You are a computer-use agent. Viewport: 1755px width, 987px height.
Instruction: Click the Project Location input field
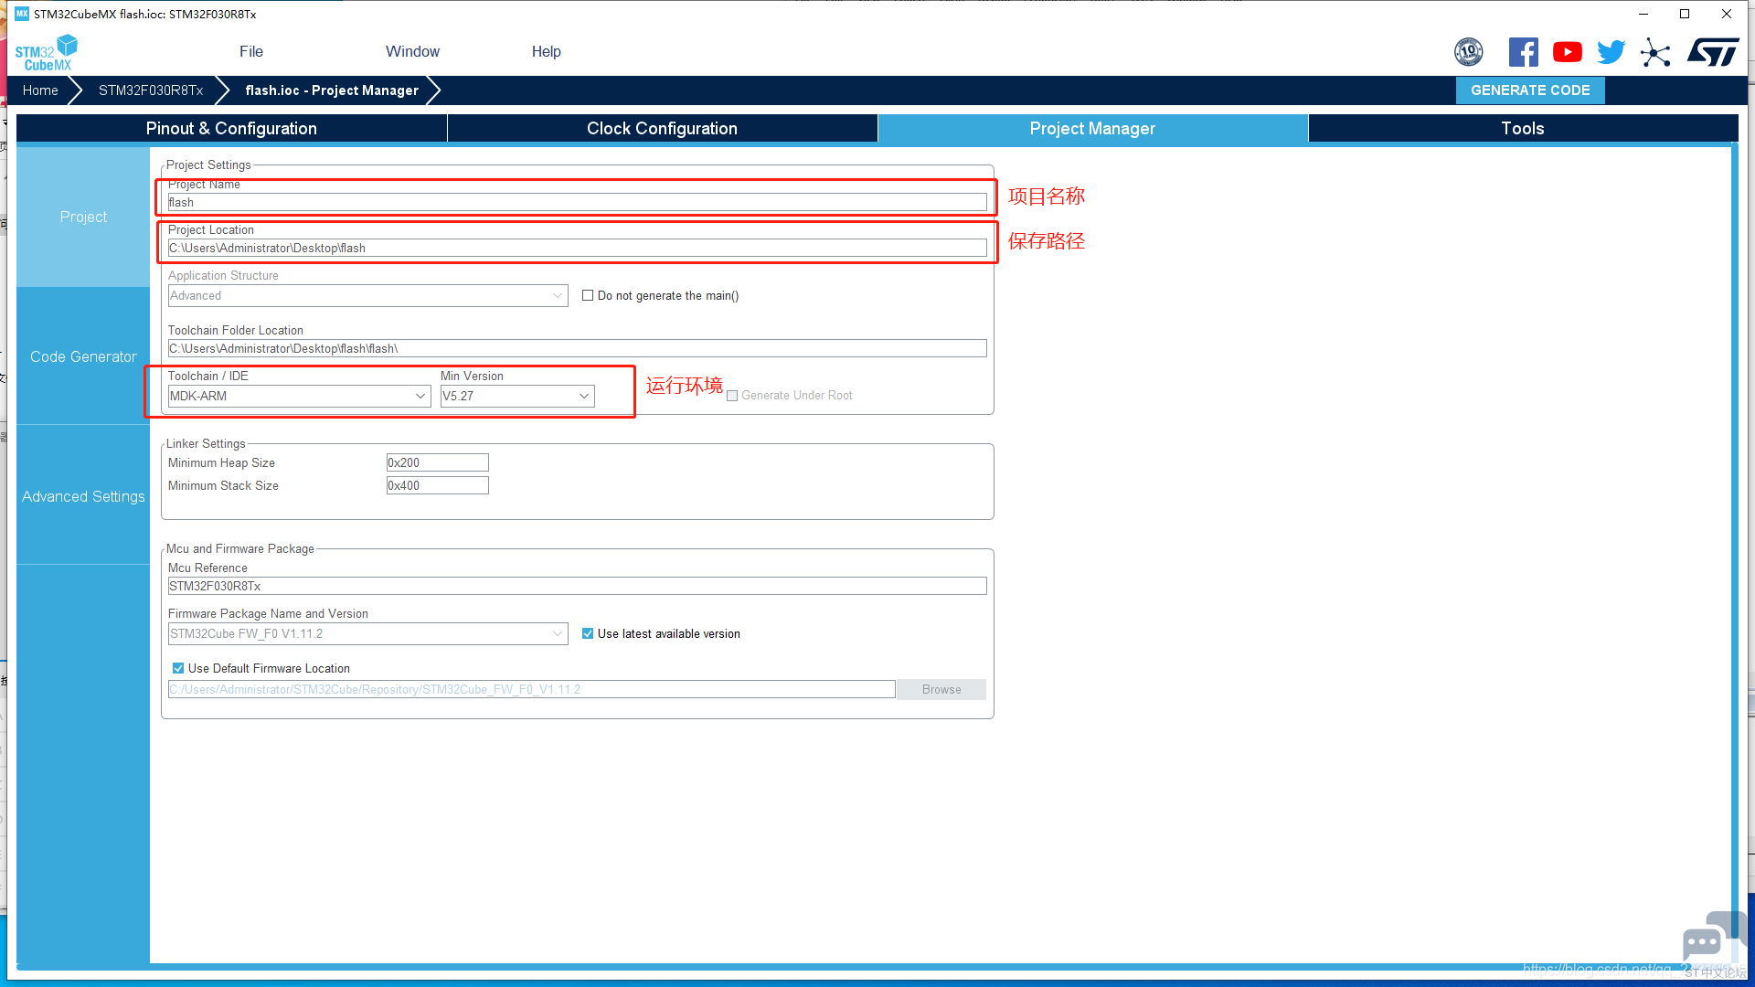(x=578, y=249)
